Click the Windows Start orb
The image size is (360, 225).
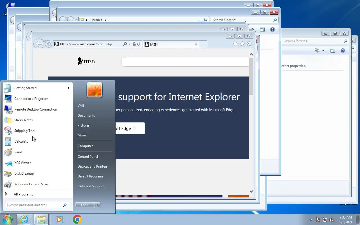(x=7, y=219)
